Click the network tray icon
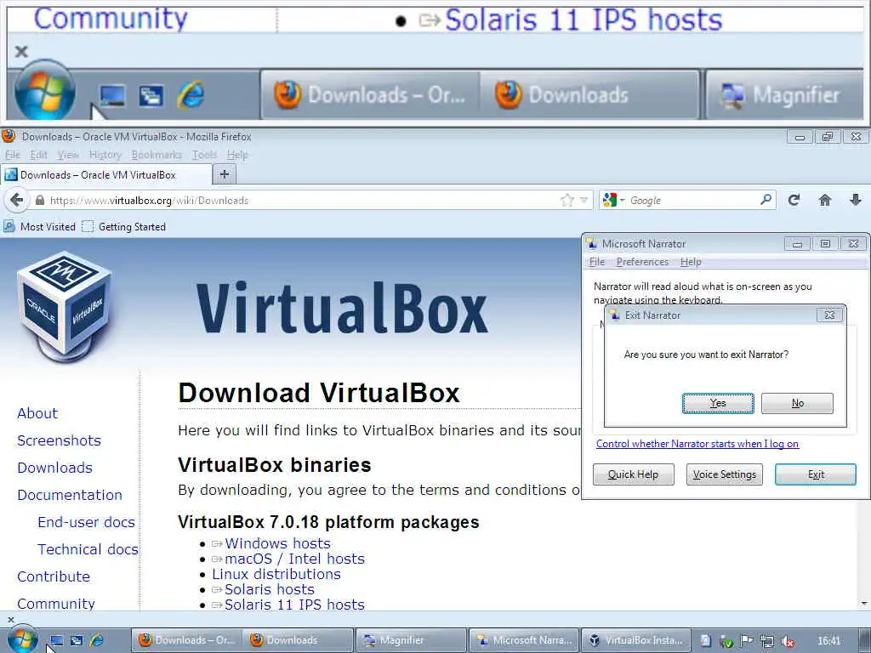Screen dimensions: 871x653 coord(767,641)
